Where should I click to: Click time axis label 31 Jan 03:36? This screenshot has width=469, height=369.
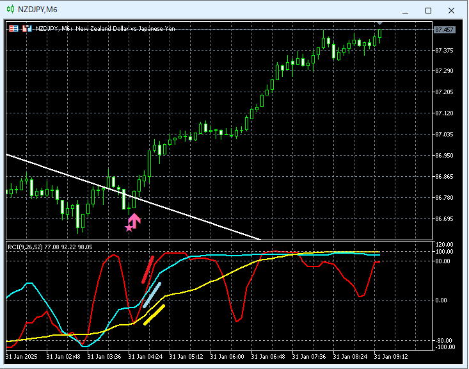click(104, 357)
